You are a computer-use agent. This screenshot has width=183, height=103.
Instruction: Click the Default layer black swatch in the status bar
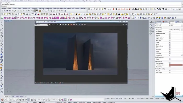pyautogui.click(x=40, y=102)
